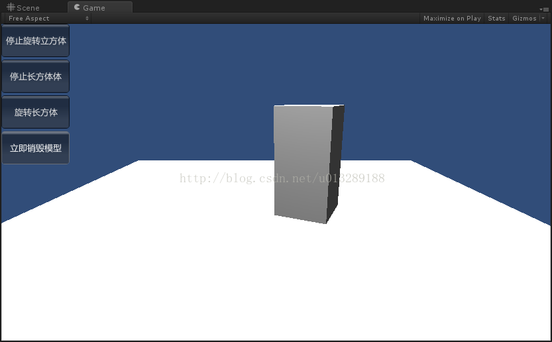Click the 旋转长方体 button

tap(36, 113)
